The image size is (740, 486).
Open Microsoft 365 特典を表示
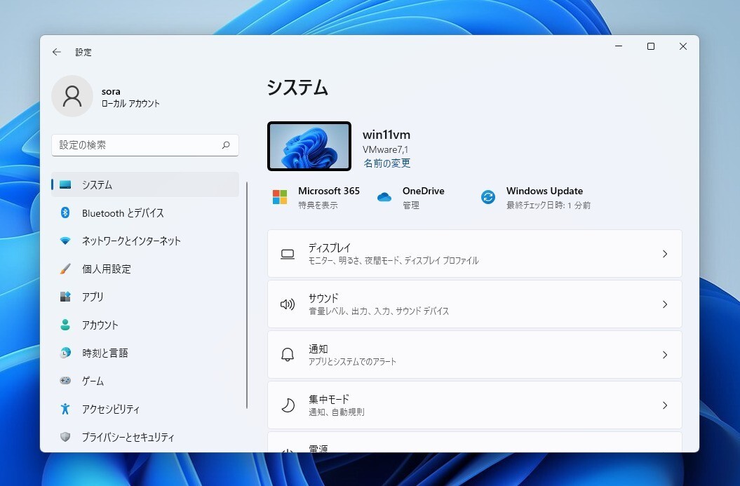318,205
